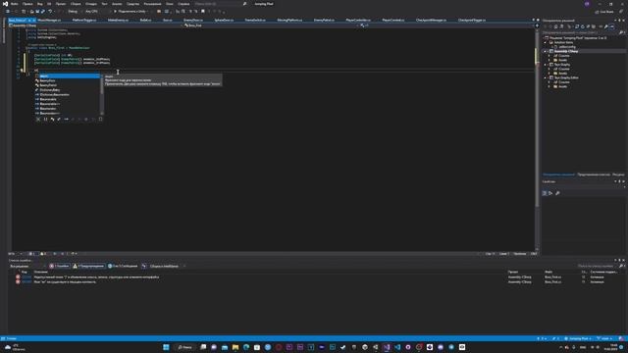Screen dimensions: 628x353
Task: Open the Windows Start menu
Action: pyautogui.click(x=166, y=347)
